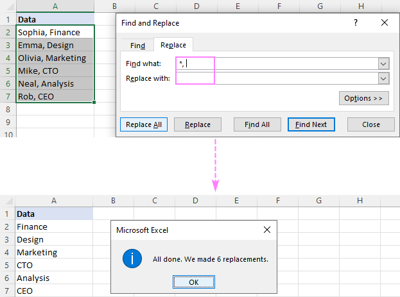400x297 pixels.
Task: Click the Replace button
Action: click(x=197, y=124)
